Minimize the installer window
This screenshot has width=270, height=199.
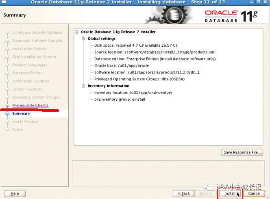pos(252,2)
